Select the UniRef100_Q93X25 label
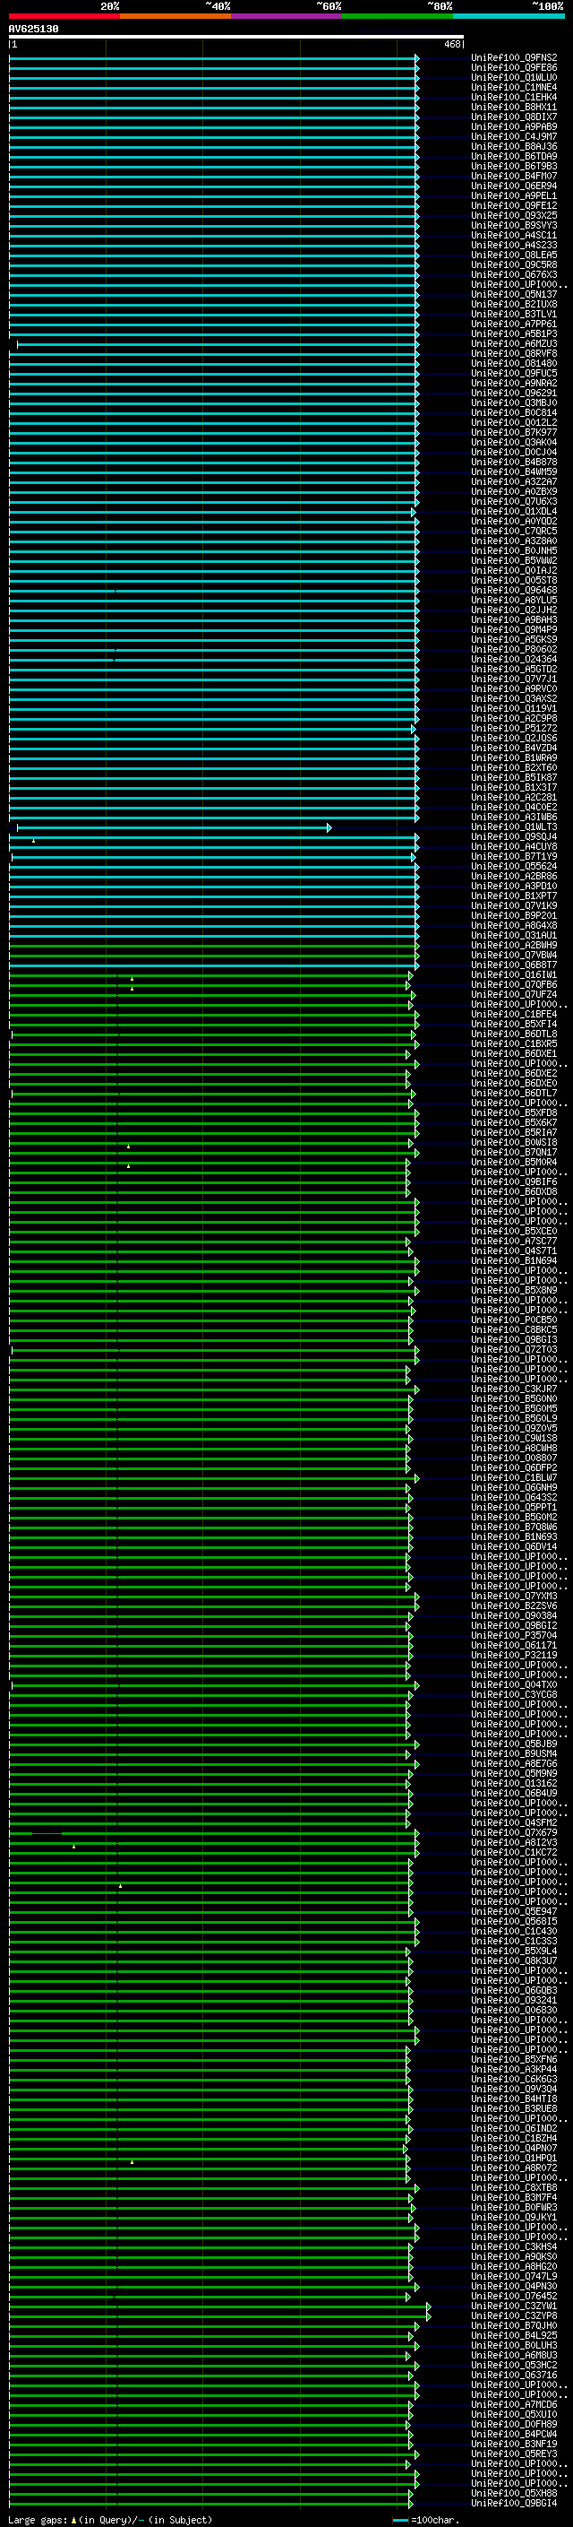573x2527 pixels. point(514,216)
